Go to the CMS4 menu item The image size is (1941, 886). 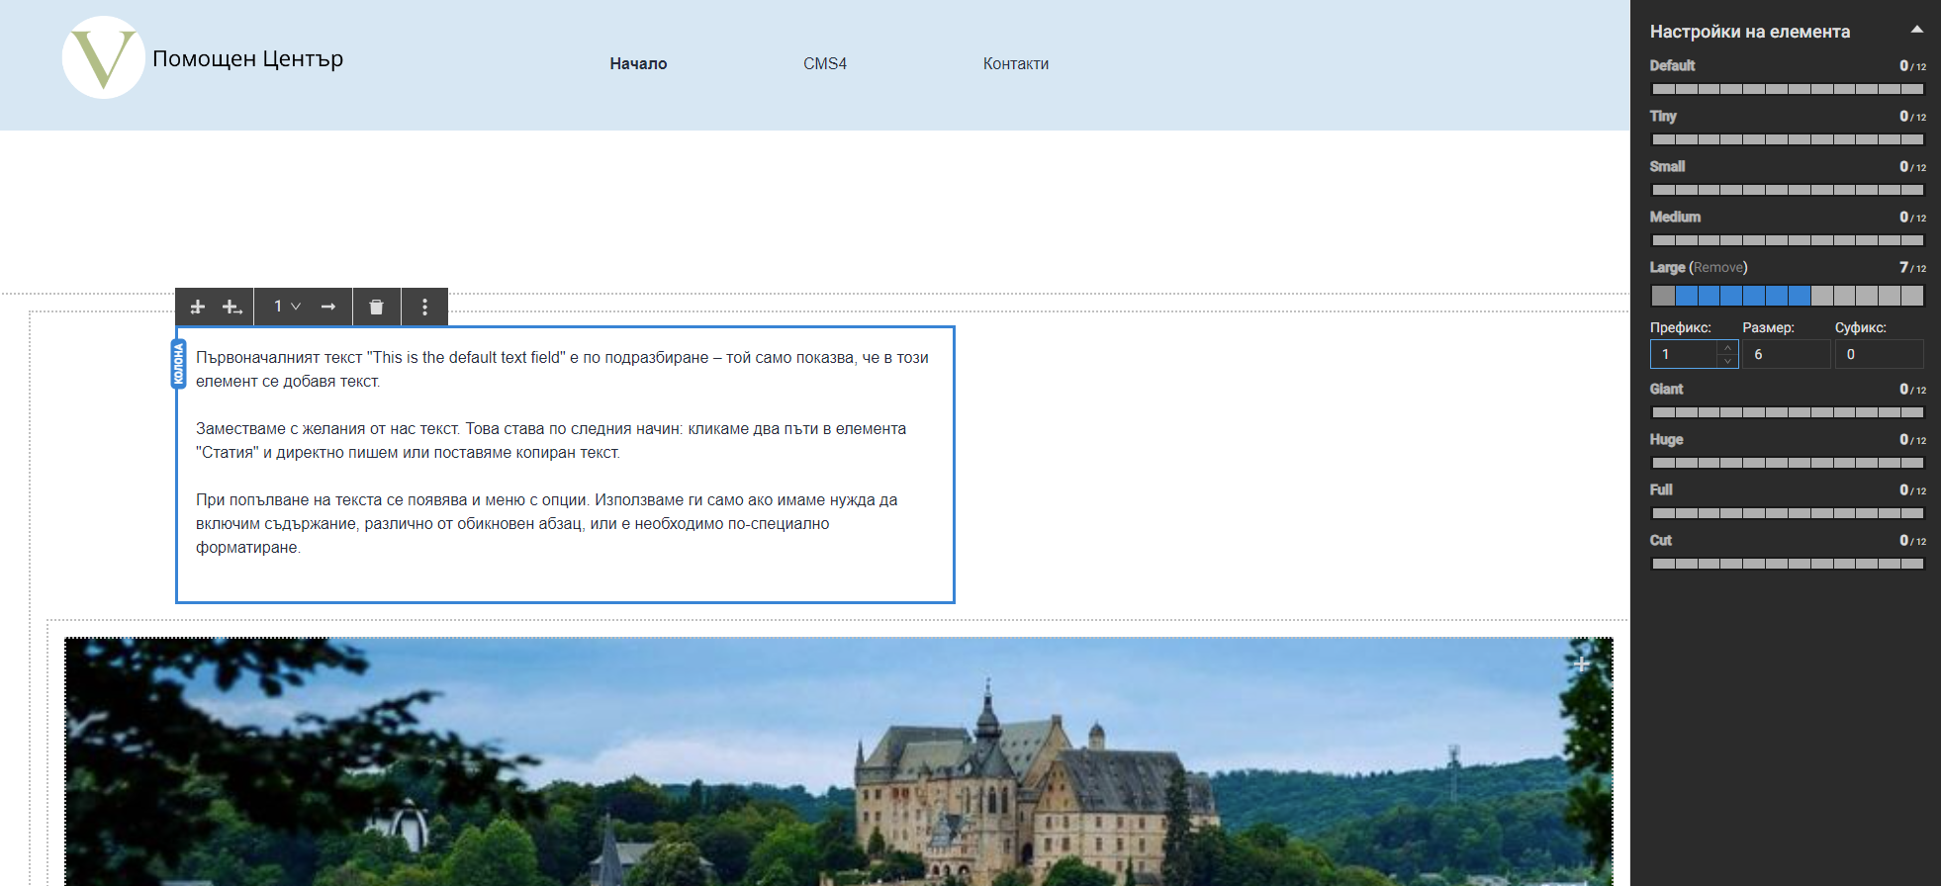click(x=824, y=64)
